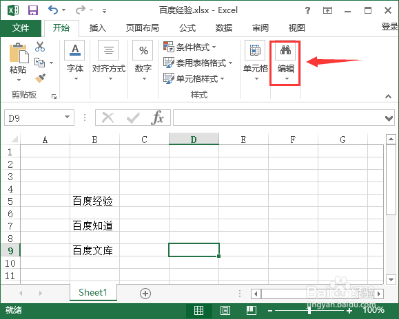Open the Name Box dropdown arrow
Screen dimensions: 399x319
[67, 118]
